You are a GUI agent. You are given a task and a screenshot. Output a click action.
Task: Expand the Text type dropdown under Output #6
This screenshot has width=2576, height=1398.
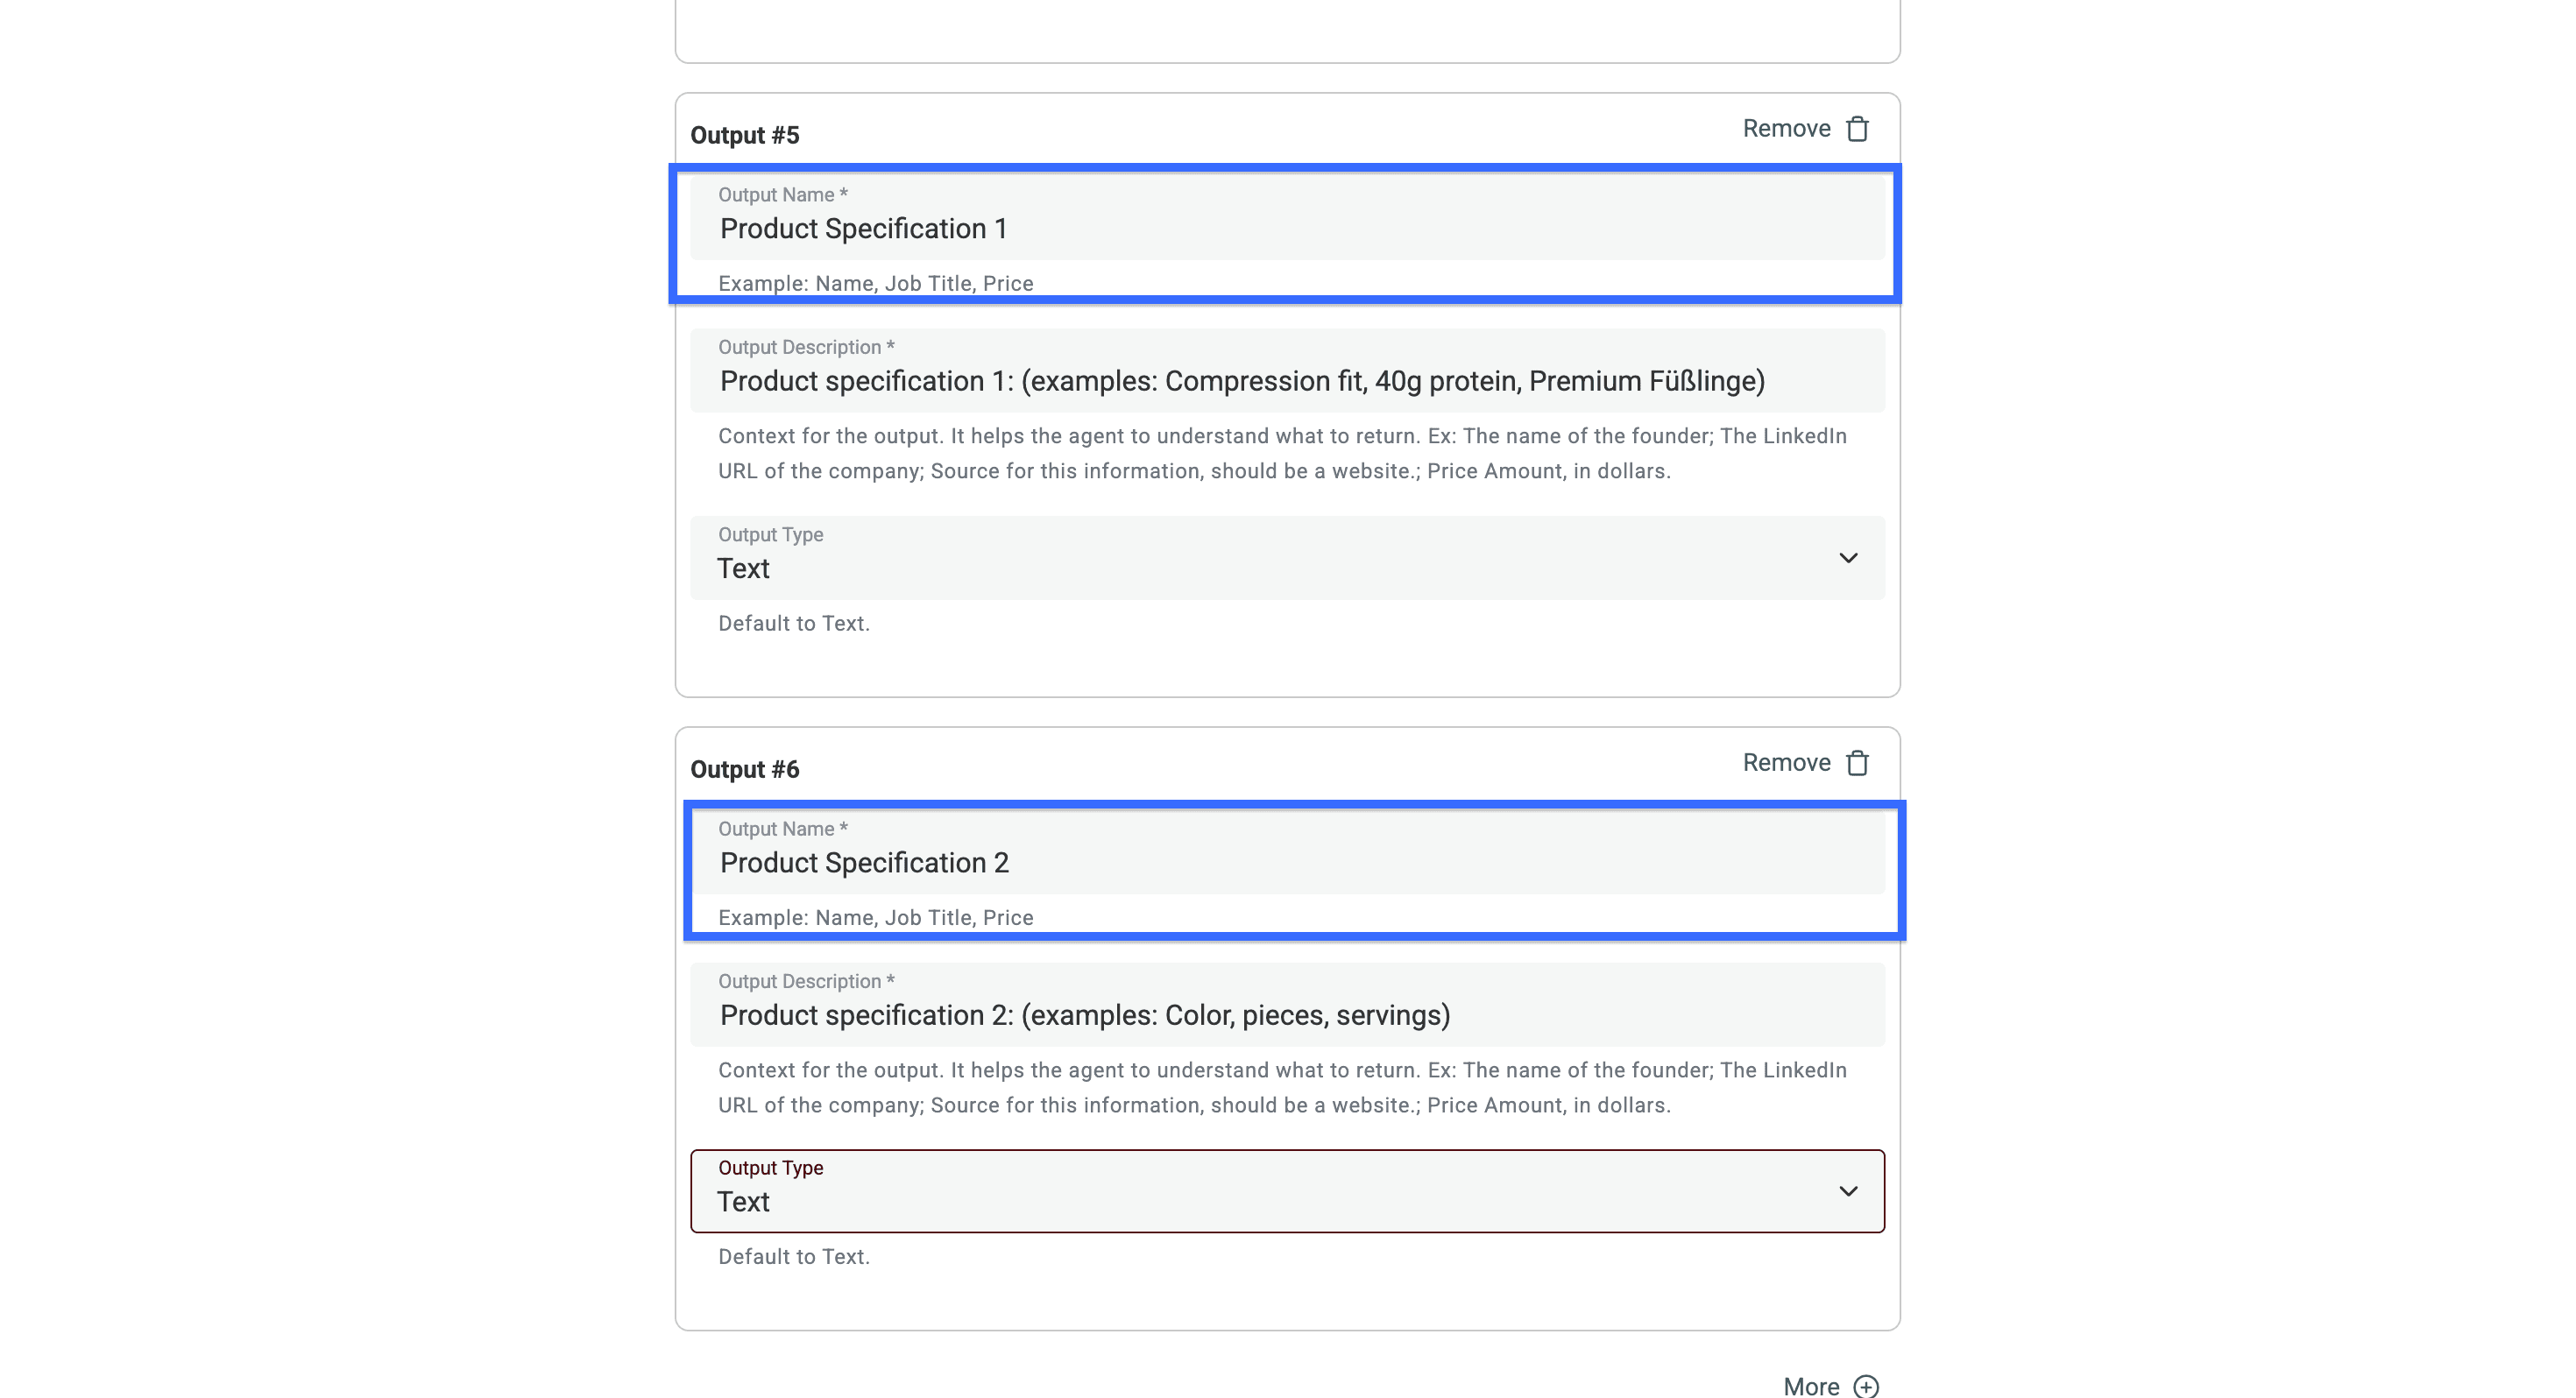pos(1286,1191)
